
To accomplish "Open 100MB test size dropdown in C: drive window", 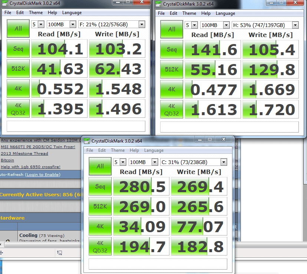I will click(155, 162).
